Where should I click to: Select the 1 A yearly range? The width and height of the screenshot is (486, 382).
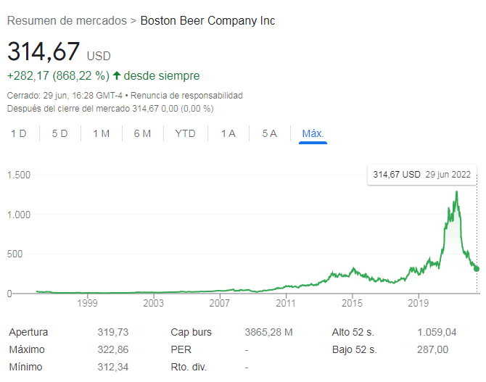pyautogui.click(x=228, y=133)
